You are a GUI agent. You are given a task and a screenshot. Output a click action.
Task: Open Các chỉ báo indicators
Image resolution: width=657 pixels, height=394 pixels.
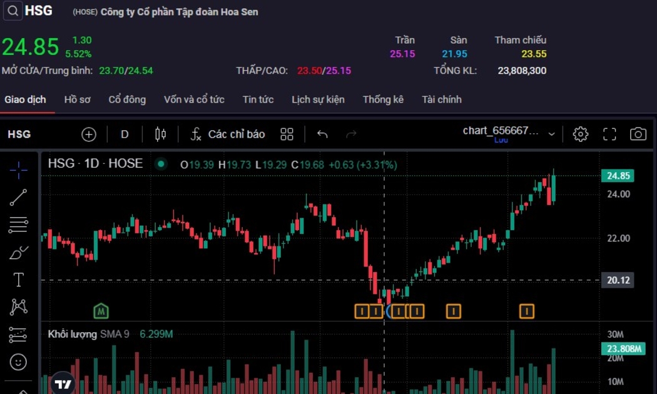[228, 134]
